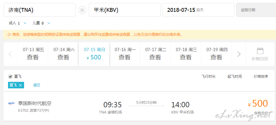Remove the 直飞 filter tag

tap(20, 85)
